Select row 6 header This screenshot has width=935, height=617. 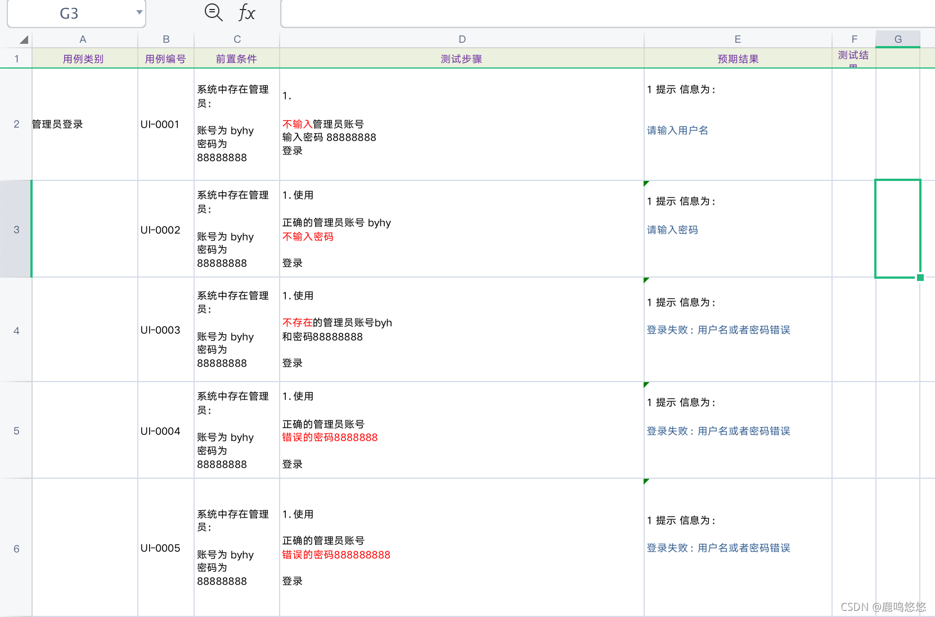pyautogui.click(x=16, y=549)
